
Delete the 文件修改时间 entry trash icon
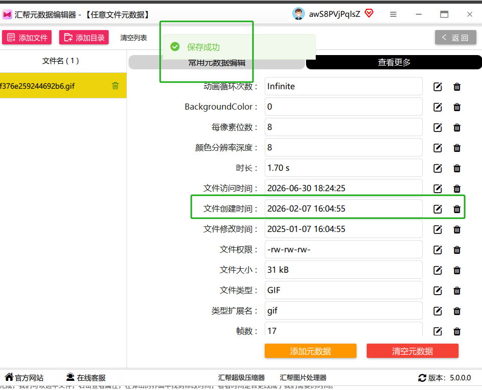[x=457, y=229]
